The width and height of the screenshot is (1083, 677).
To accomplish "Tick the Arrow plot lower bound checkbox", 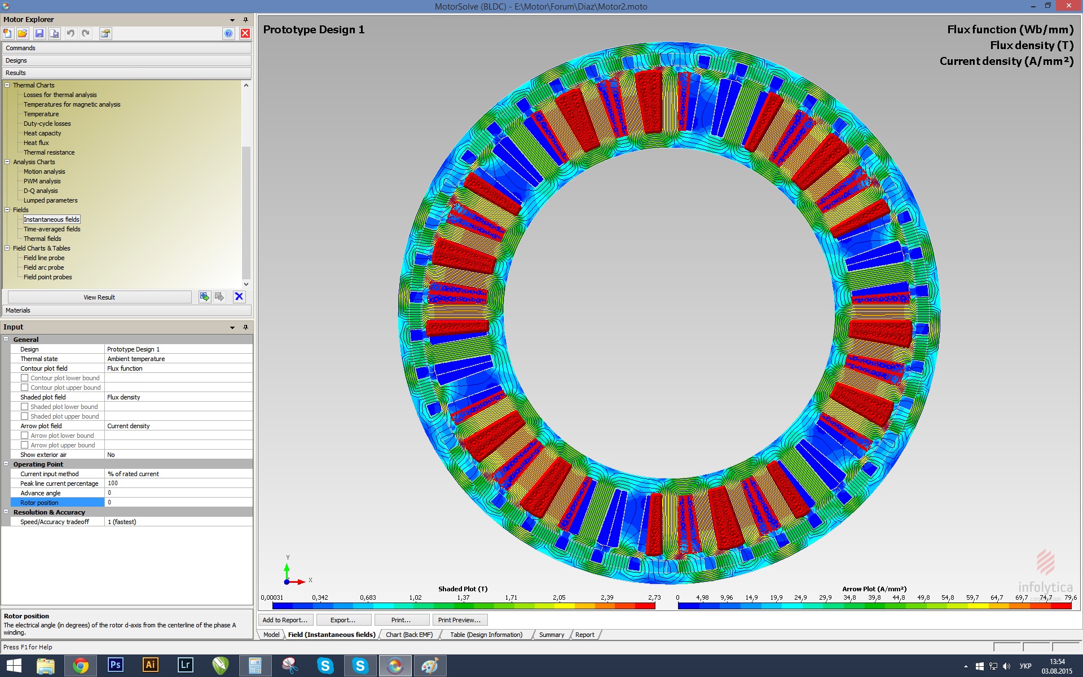I will pos(25,436).
